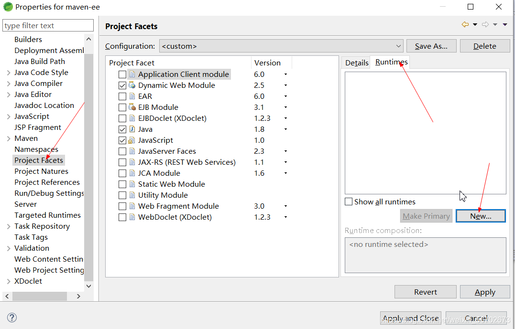Click the JavaServer Faces facet icon

[132, 151]
